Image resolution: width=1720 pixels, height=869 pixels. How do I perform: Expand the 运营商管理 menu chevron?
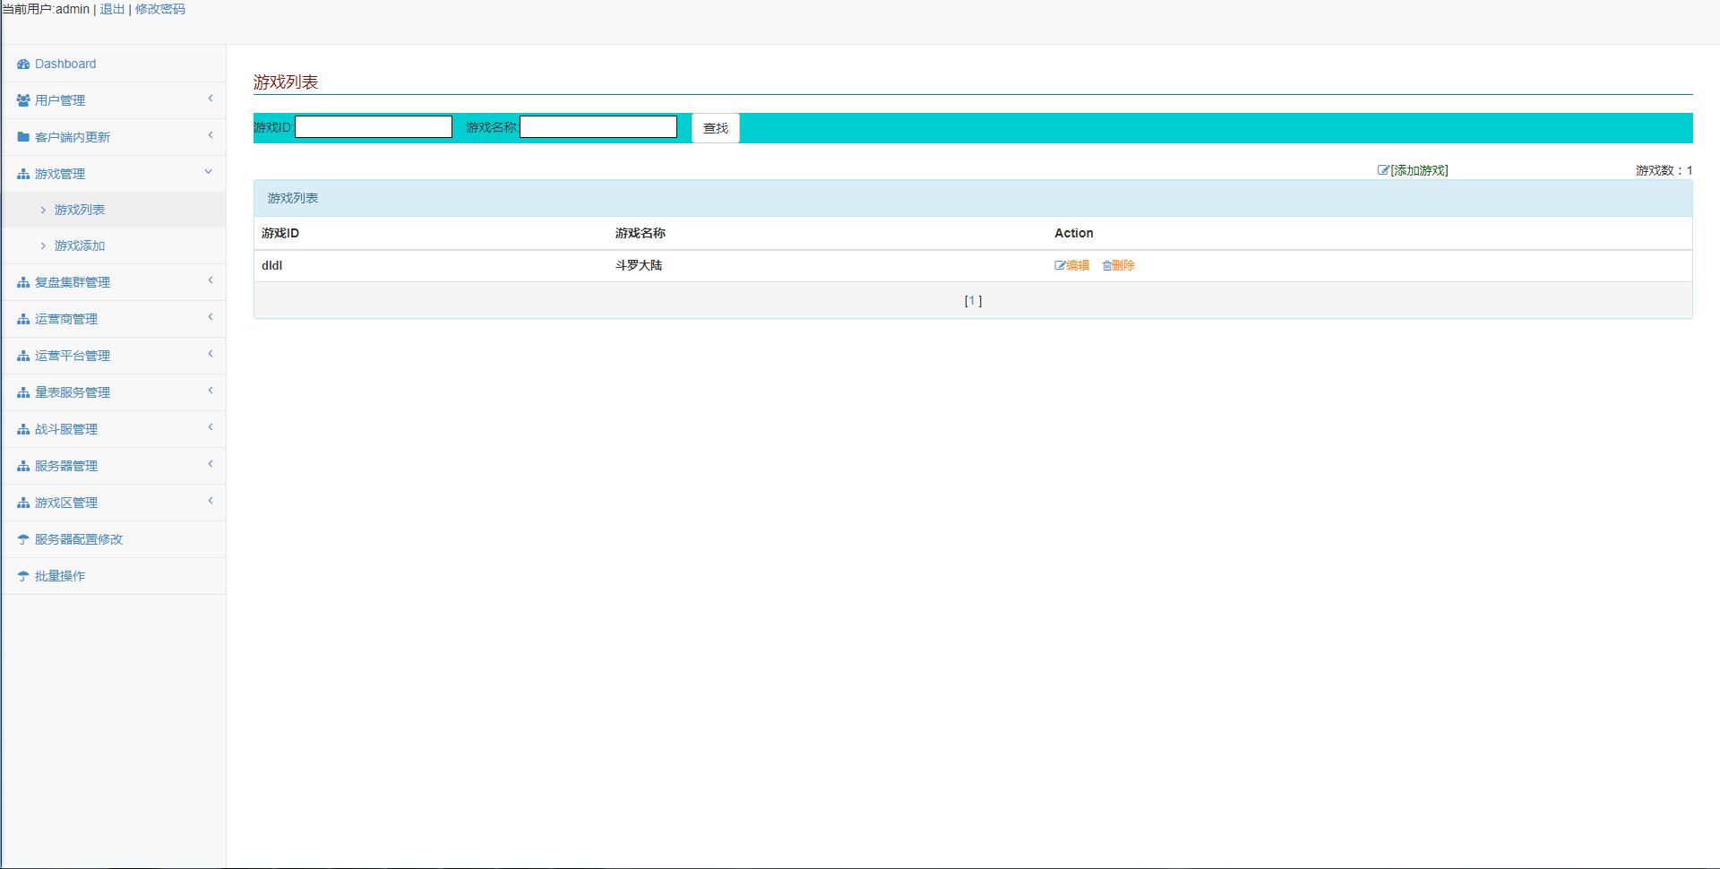211,317
